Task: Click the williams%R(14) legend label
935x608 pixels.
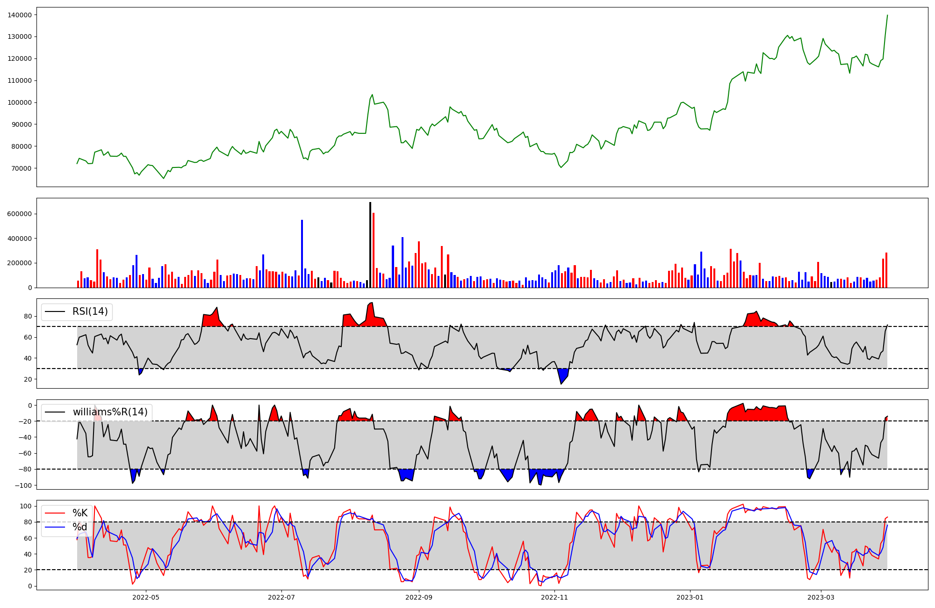Action: tap(110, 412)
